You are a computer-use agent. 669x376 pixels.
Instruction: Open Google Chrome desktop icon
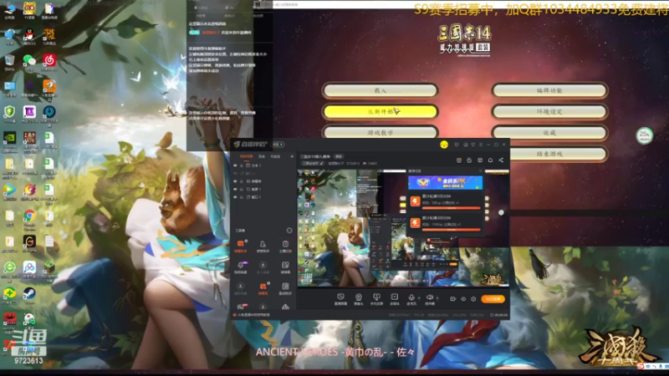(29, 218)
